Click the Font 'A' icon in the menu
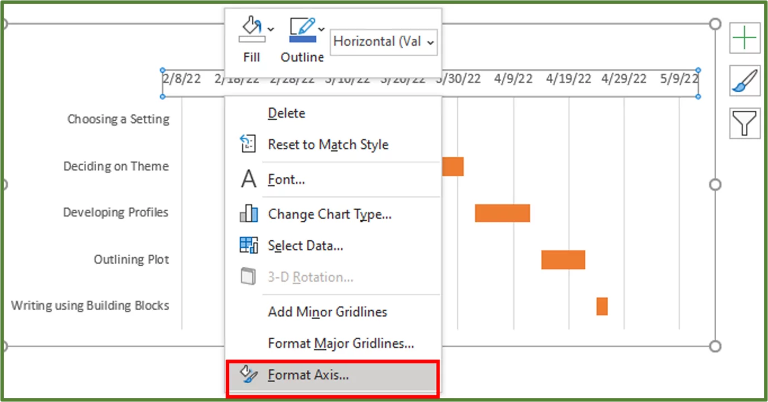 (248, 179)
